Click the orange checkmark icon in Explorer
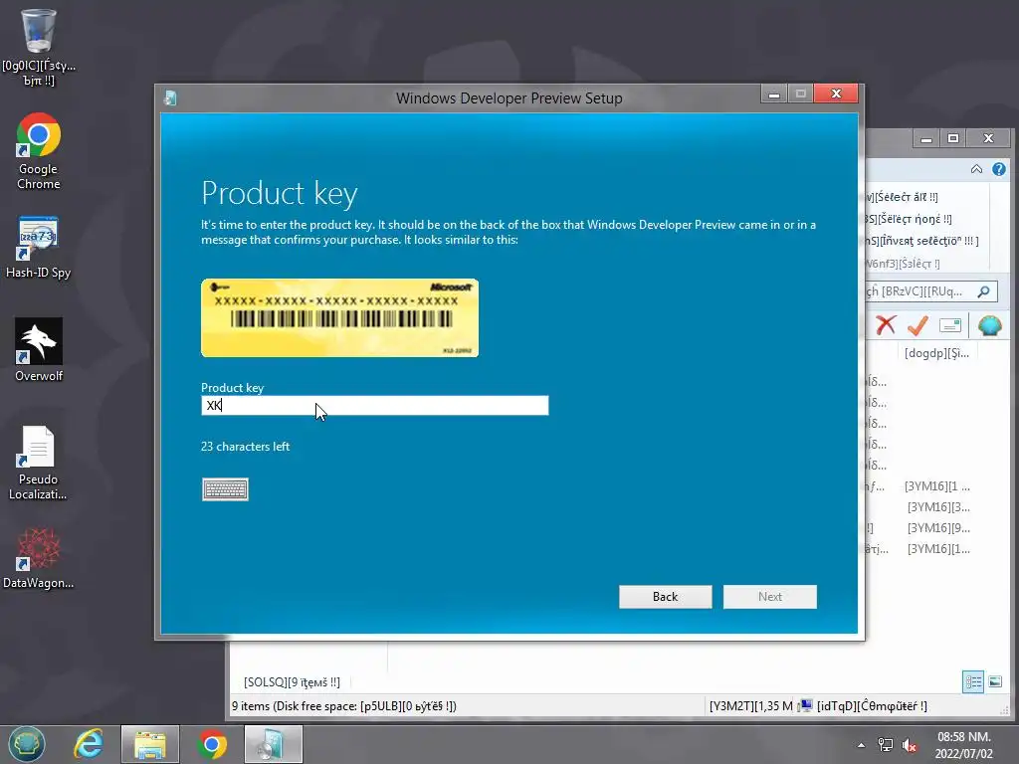 [917, 325]
